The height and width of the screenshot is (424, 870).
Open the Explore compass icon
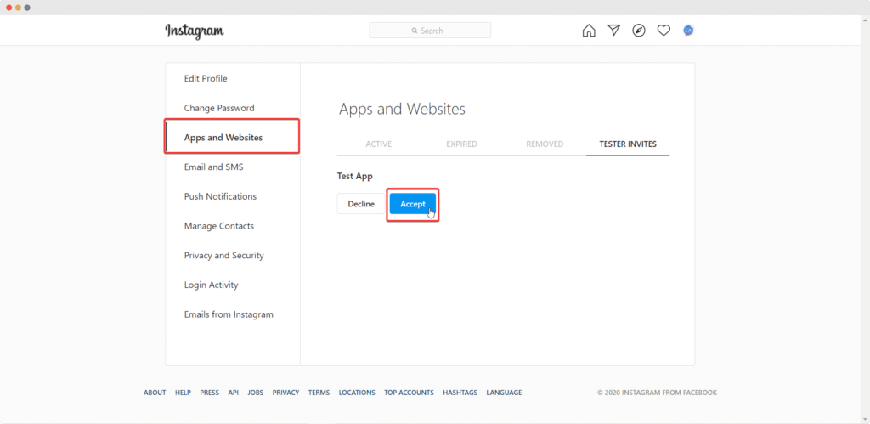pyautogui.click(x=639, y=31)
